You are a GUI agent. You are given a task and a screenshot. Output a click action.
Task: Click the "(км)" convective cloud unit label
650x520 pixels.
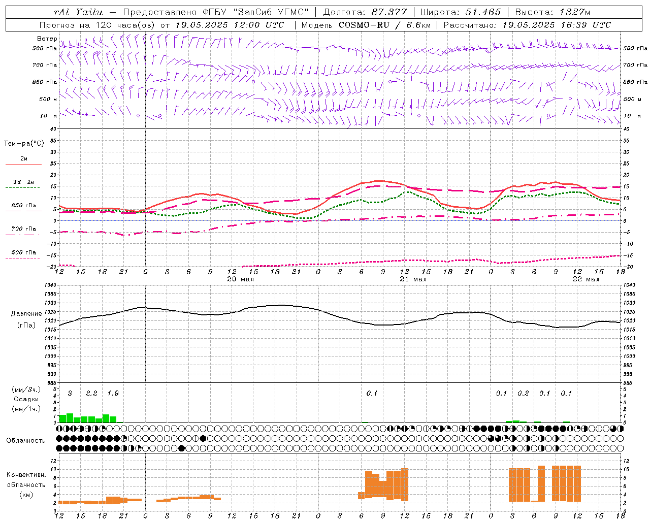(26, 495)
